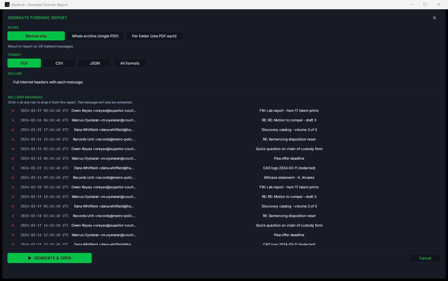Select the subject of the 2024-03-24 02:26:40 row
448x281 pixels.
point(289,149)
